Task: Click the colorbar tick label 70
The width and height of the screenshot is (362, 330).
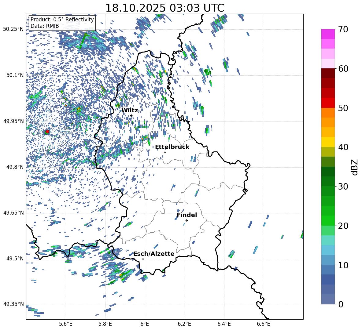Action: pos(343,30)
